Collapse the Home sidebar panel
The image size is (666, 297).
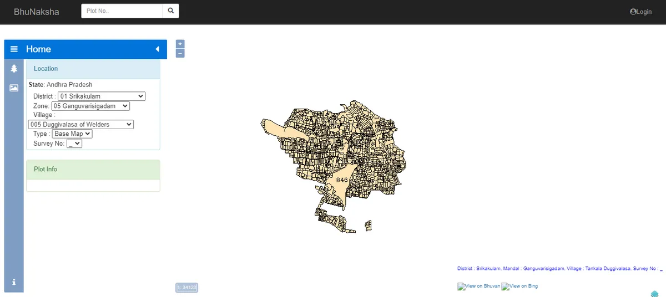[157, 49]
